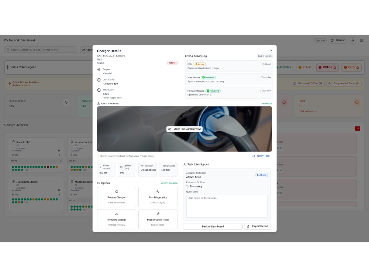Click the Refresh button in dashboard header
Viewport: 369px width, 277px height.
pos(338,40)
